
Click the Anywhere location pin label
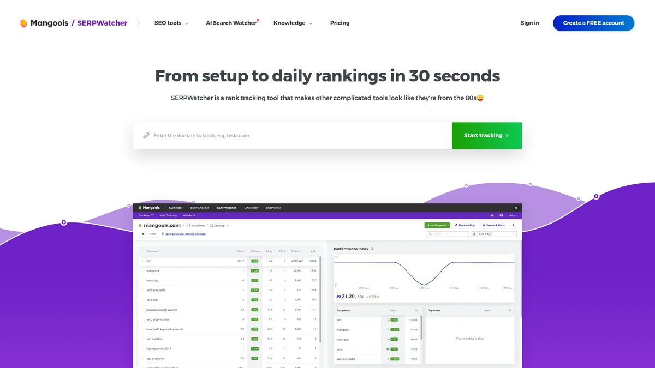click(x=197, y=225)
